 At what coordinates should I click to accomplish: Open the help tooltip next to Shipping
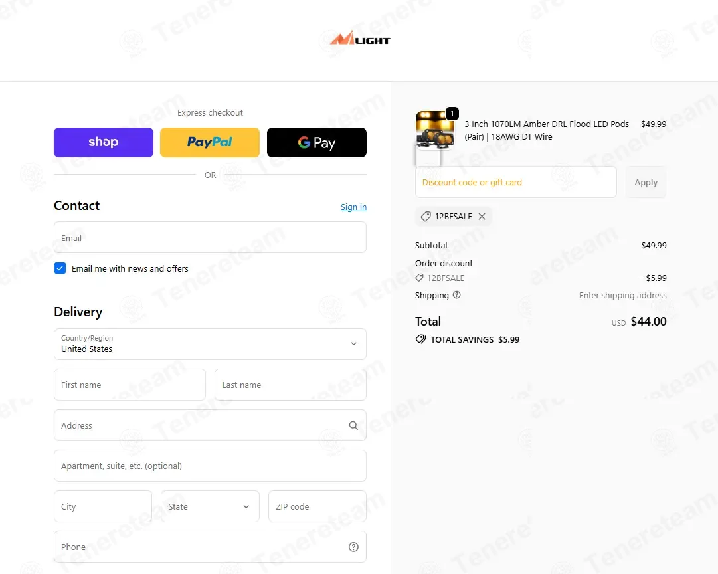click(456, 294)
